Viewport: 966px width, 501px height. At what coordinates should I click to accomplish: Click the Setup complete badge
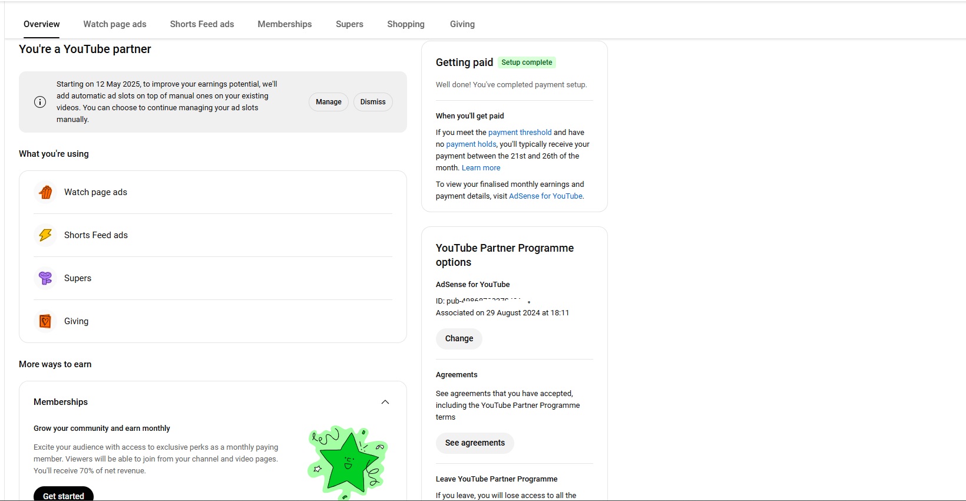click(527, 62)
